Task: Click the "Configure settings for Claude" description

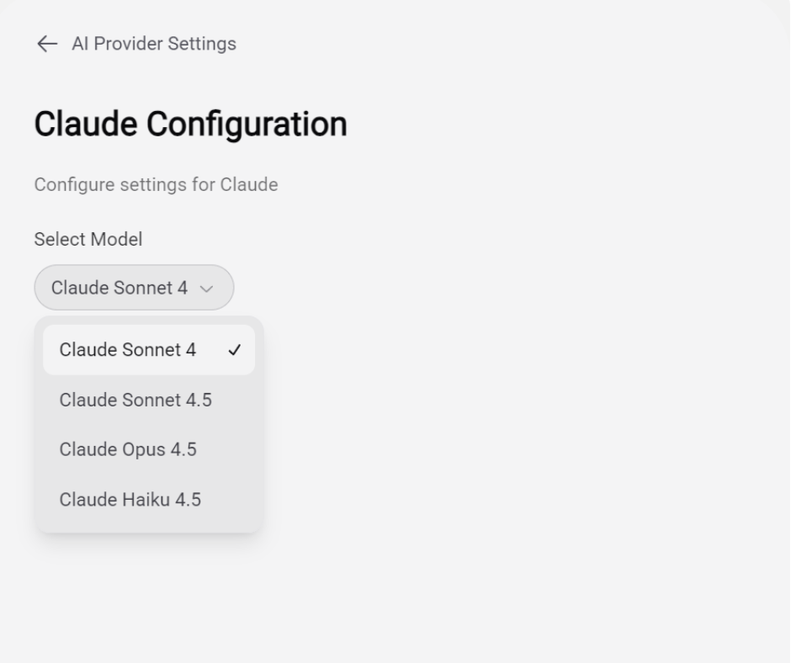Action: coord(156,184)
